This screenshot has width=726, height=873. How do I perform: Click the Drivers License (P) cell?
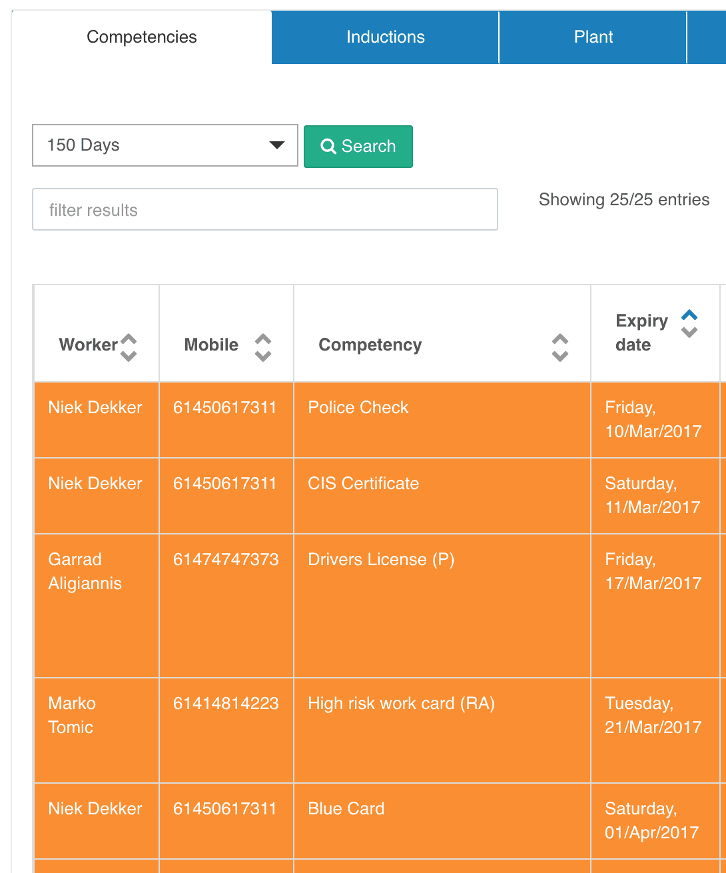click(x=442, y=606)
